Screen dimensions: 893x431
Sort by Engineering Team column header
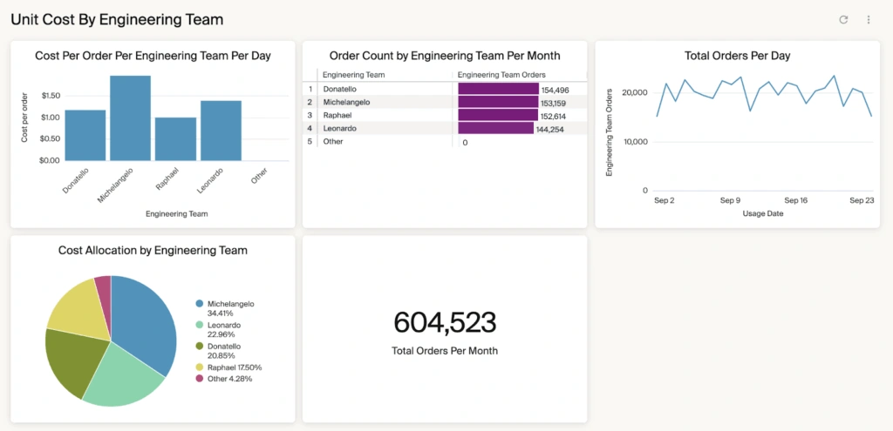tap(353, 75)
